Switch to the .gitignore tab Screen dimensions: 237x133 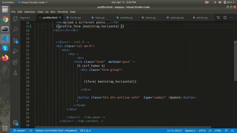pos(25,18)
